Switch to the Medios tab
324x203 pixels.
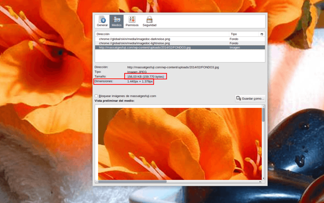pos(117,21)
